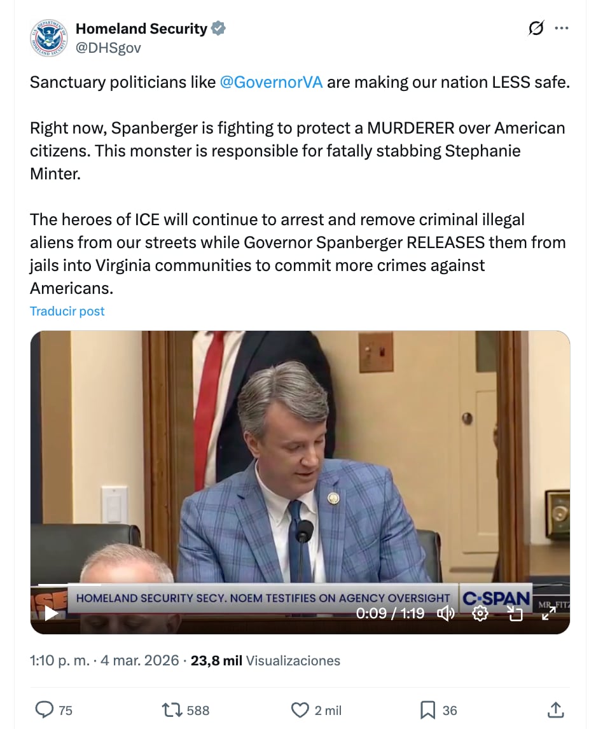Viewport: 603px width, 729px height.
Task: Toggle picture-in-picture mode on video
Action: 515,614
